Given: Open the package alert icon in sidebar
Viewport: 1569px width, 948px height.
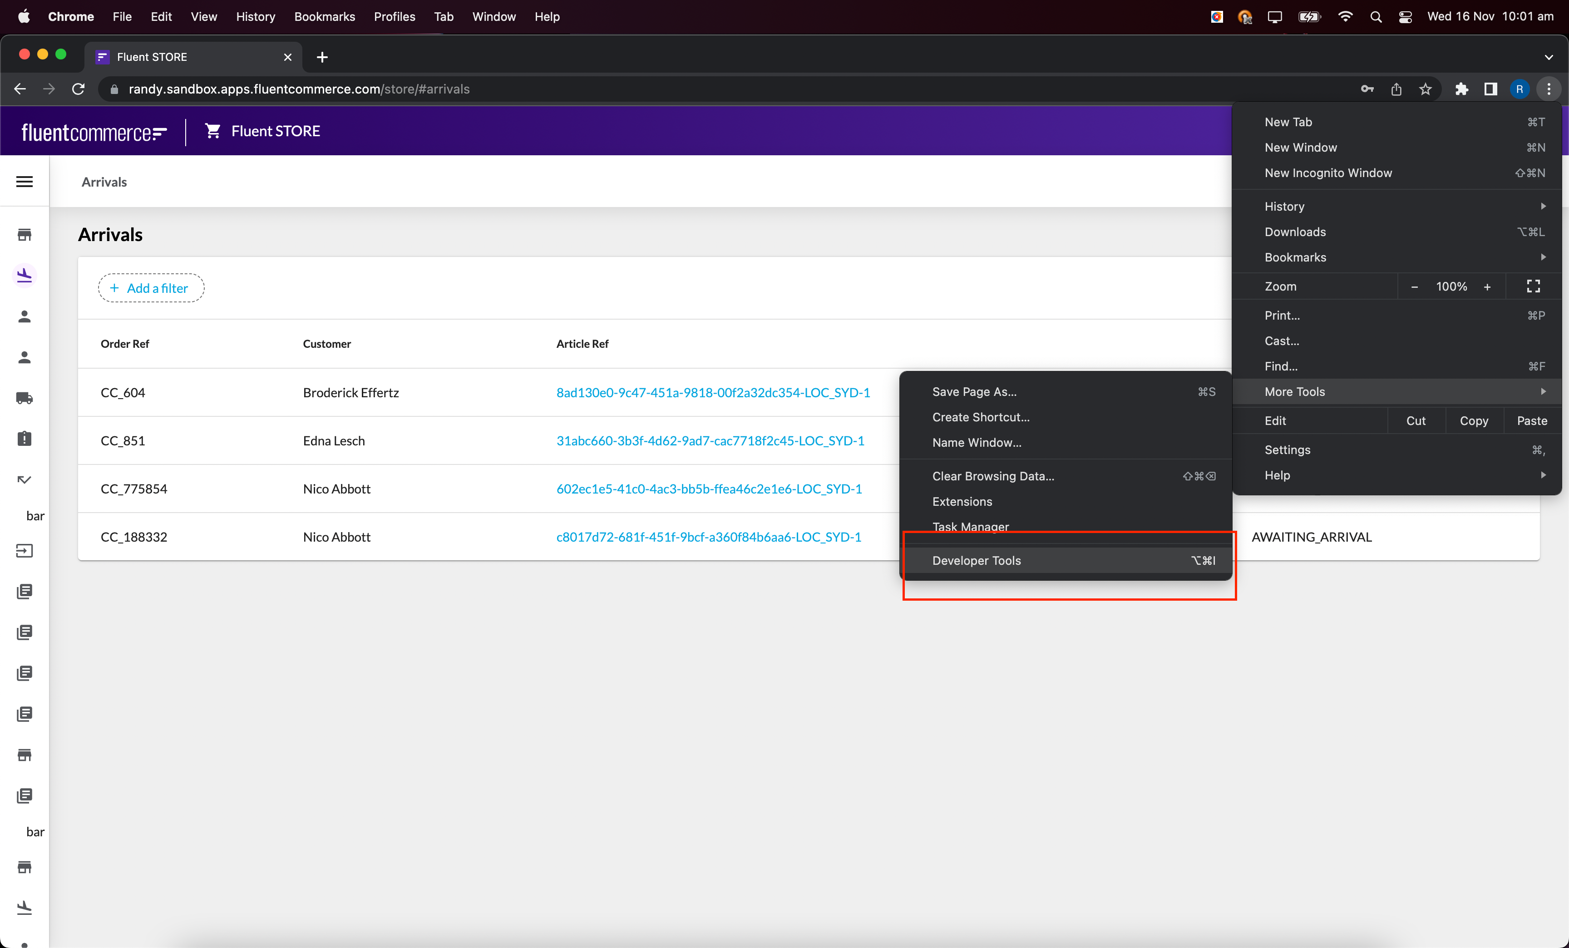Looking at the screenshot, I should tap(24, 438).
